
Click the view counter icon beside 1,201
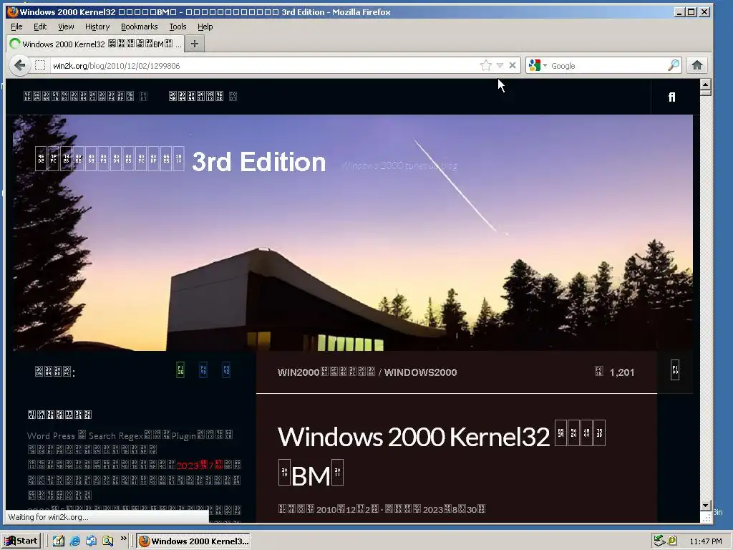(599, 372)
